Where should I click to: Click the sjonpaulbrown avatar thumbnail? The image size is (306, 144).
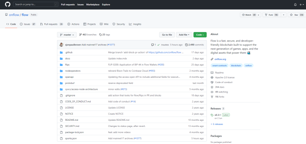tap(61, 45)
